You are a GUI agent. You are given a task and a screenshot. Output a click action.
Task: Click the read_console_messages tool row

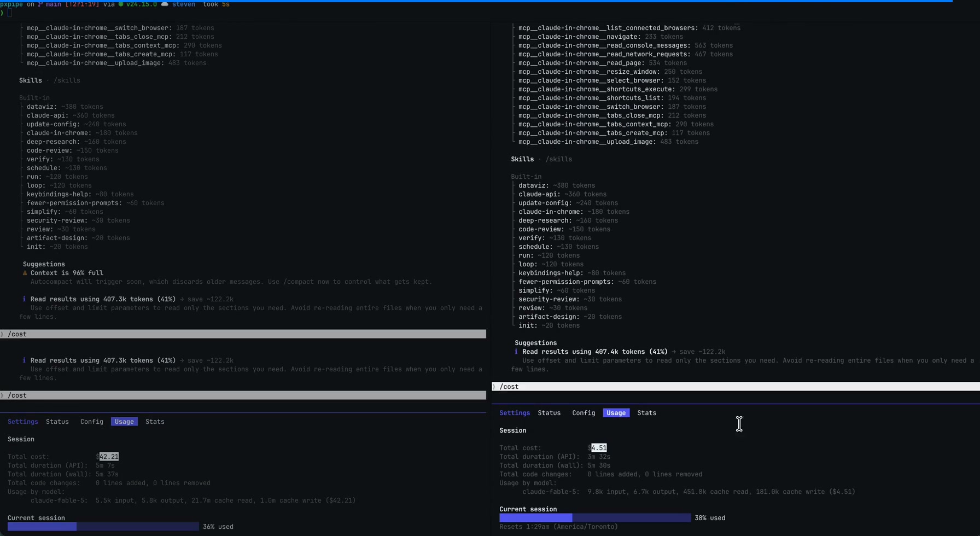click(626, 45)
